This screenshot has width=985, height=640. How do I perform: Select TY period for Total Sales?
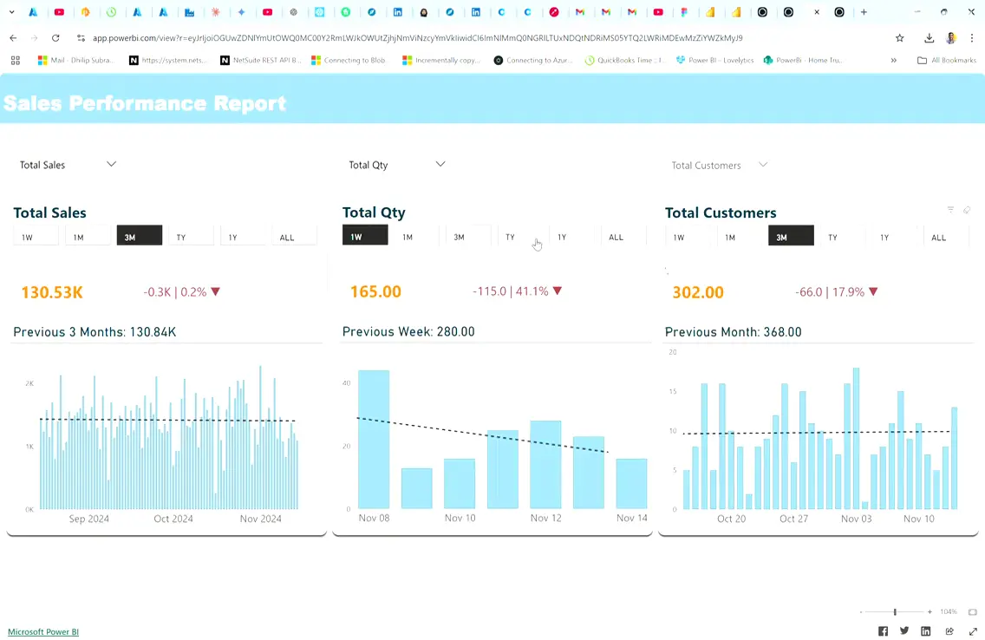(191, 238)
